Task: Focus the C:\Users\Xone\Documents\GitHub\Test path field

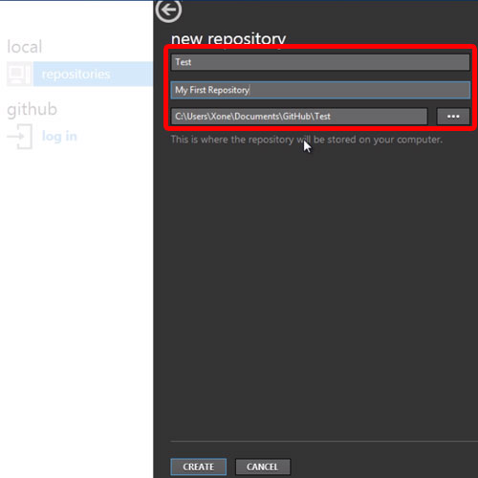Action: 299,117
